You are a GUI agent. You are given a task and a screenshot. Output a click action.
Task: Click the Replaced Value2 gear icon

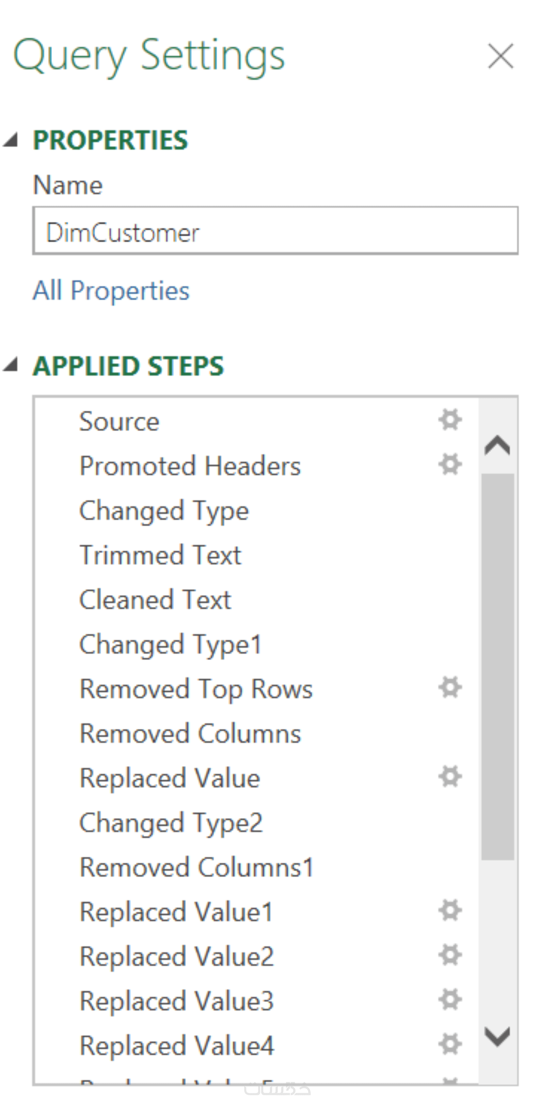click(450, 955)
